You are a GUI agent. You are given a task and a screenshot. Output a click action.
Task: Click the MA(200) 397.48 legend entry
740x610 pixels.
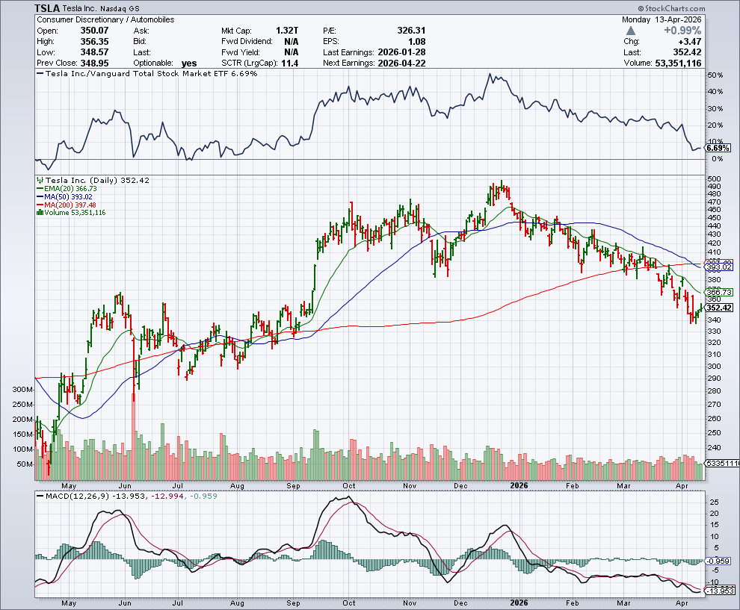(67, 205)
